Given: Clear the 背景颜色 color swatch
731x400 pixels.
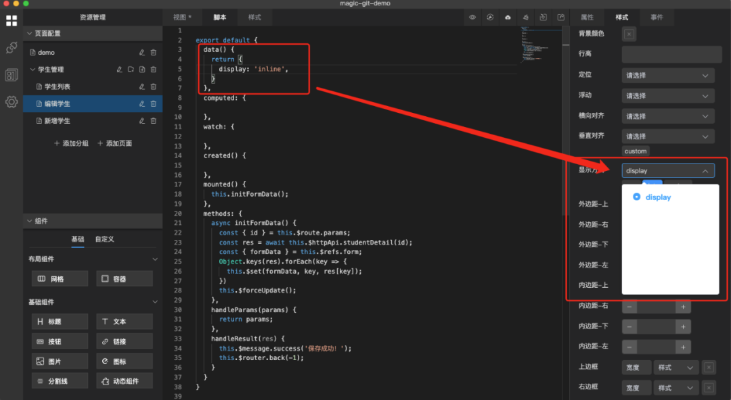Looking at the screenshot, I should pyautogui.click(x=629, y=34).
